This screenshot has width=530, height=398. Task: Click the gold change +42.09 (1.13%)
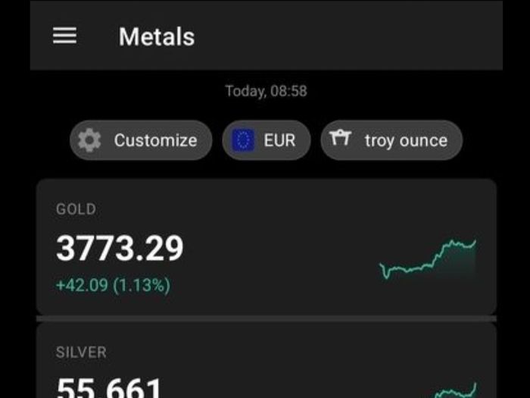(x=114, y=285)
